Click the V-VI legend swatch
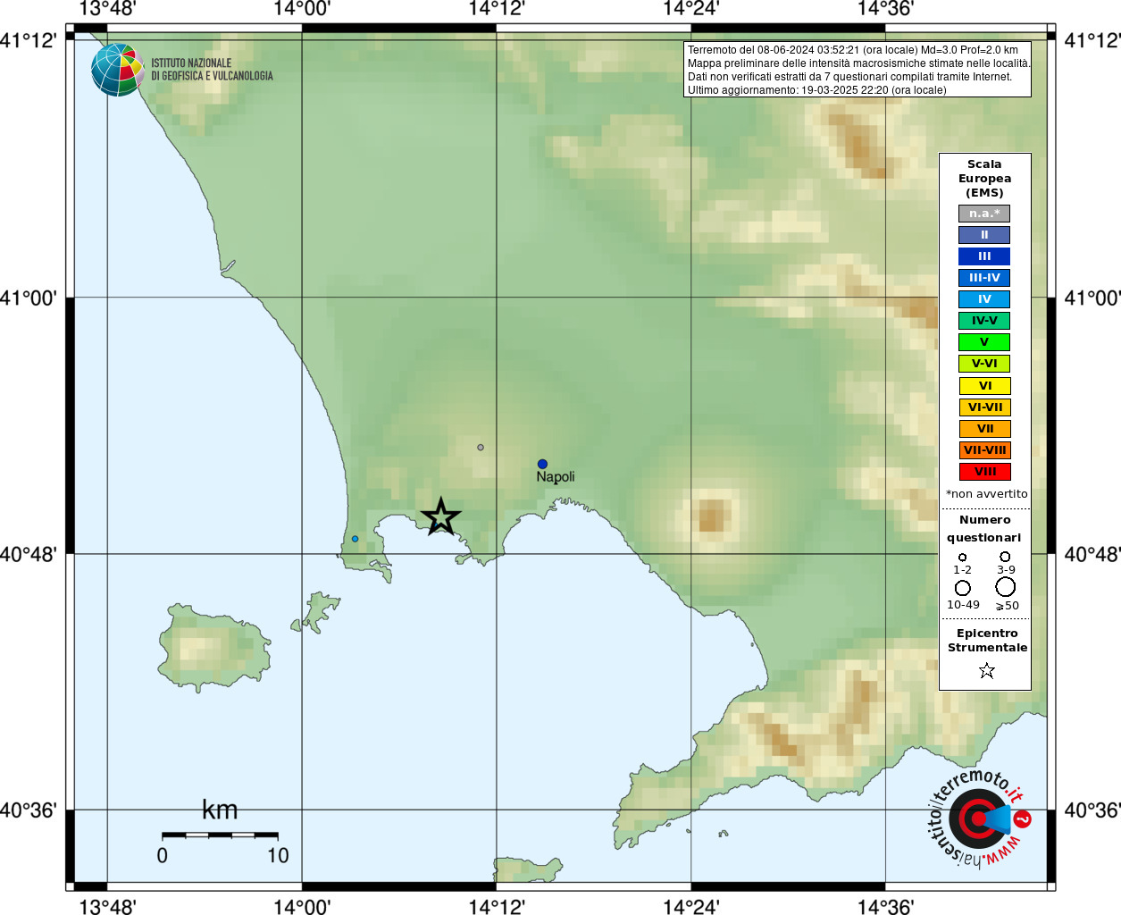The height and width of the screenshot is (915, 1121). coord(984,364)
